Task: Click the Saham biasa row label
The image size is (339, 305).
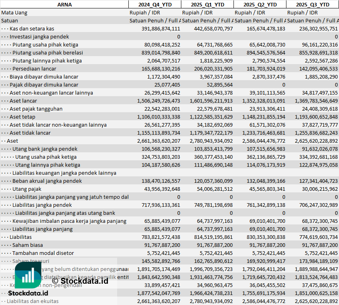Action: point(28,245)
